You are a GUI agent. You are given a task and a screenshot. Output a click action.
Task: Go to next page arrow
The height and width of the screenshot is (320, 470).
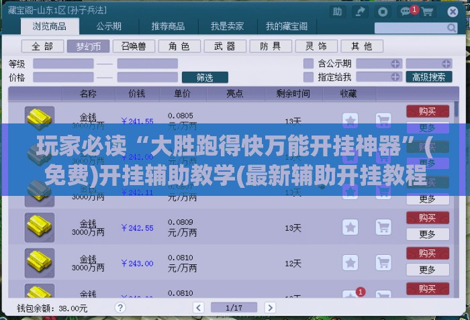point(270,307)
